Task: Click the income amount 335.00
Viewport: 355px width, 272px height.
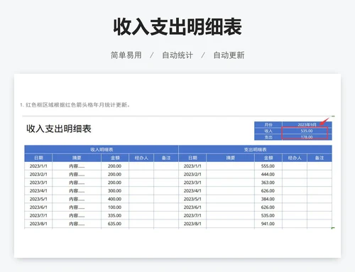Action: pyautogui.click(x=114, y=216)
